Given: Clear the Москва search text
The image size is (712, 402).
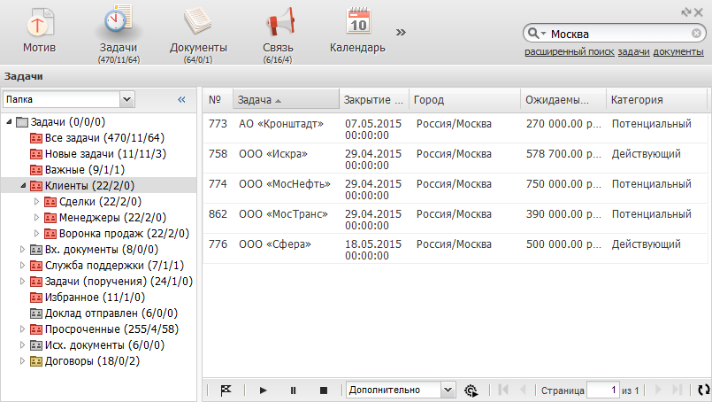Looking at the screenshot, I should (696, 33).
